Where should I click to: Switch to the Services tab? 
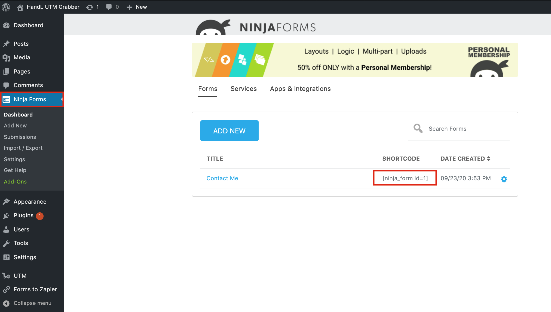(243, 89)
